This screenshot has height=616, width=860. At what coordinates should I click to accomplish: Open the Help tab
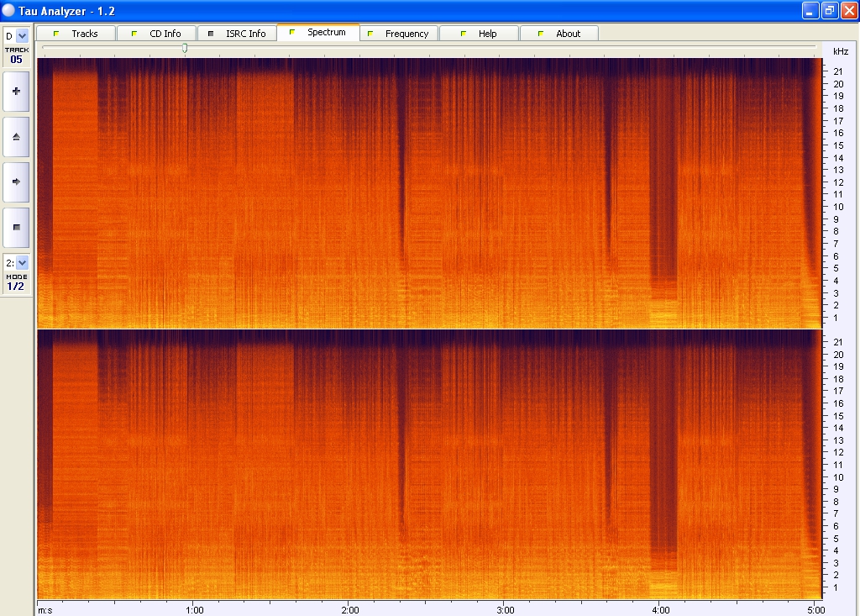pyautogui.click(x=479, y=34)
